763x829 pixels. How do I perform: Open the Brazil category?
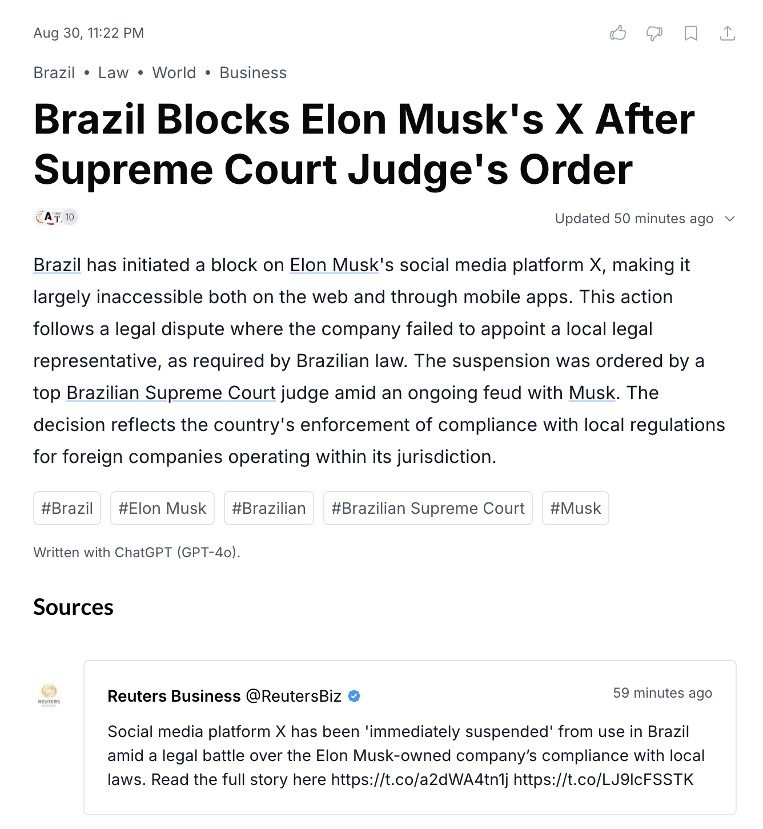pos(54,73)
